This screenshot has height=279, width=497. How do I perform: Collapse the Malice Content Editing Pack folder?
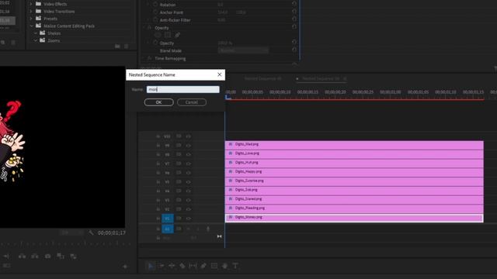[x=31, y=26]
